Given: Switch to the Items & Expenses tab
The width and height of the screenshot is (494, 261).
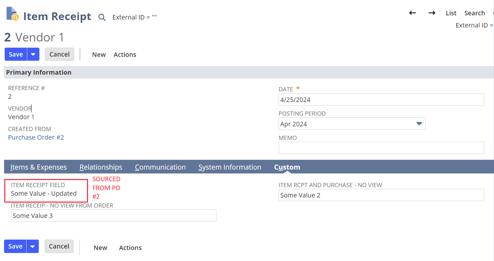Looking at the screenshot, I should tap(39, 167).
